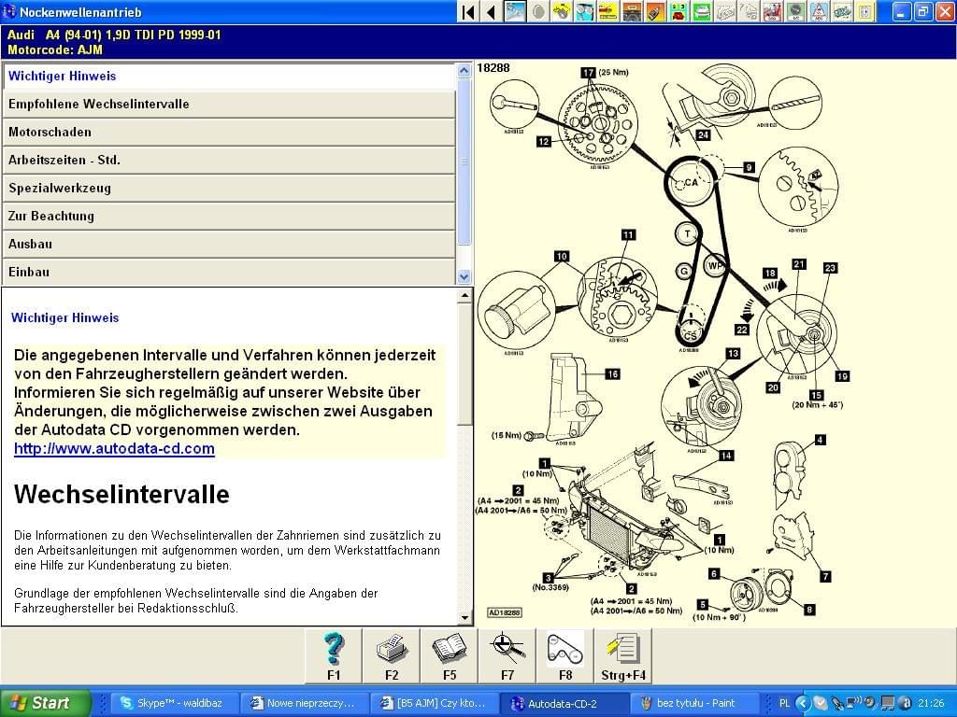
Task: Open the cyan gauges toolbar icon
Action: 585,12
